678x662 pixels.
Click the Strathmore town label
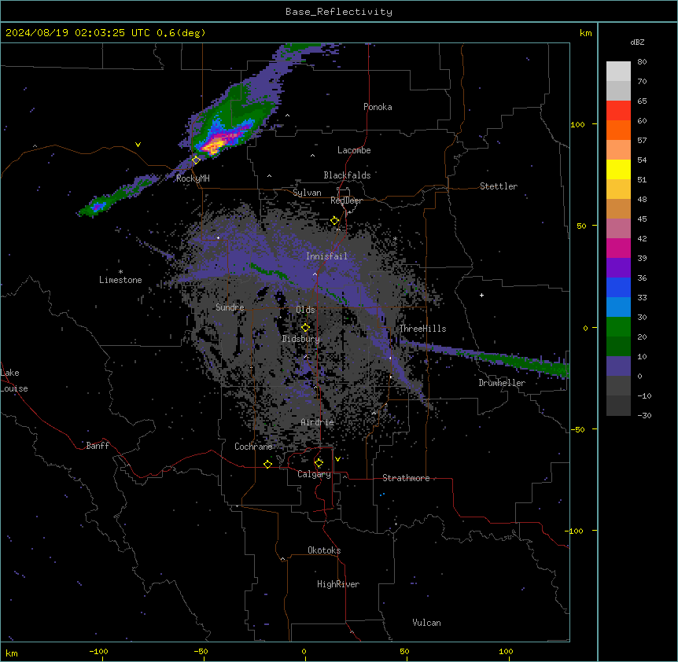(x=406, y=478)
